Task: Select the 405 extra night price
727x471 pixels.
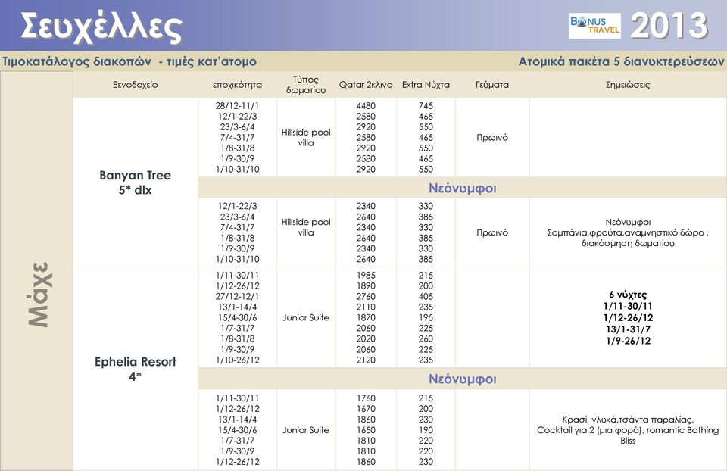Action: click(426, 297)
